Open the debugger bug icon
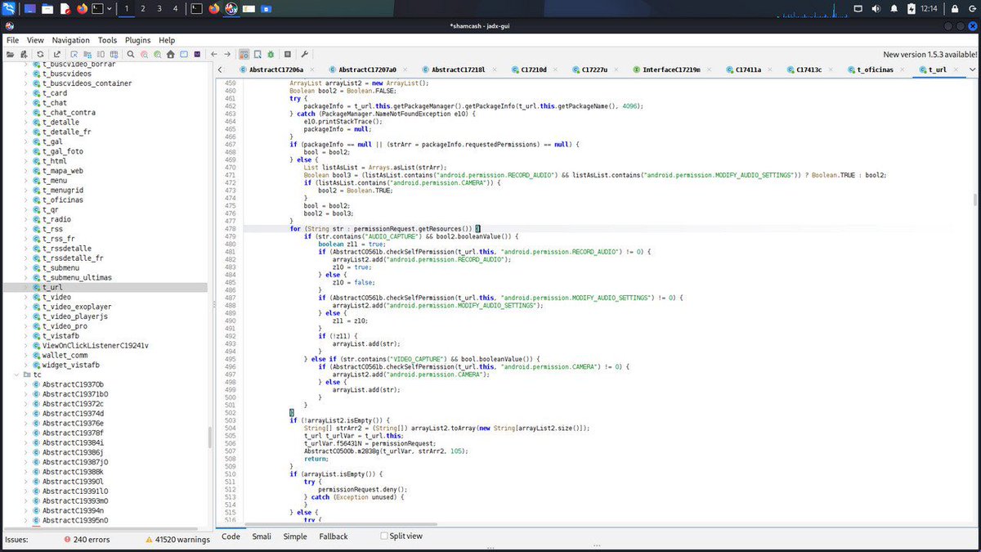The width and height of the screenshot is (981, 552). (x=271, y=54)
